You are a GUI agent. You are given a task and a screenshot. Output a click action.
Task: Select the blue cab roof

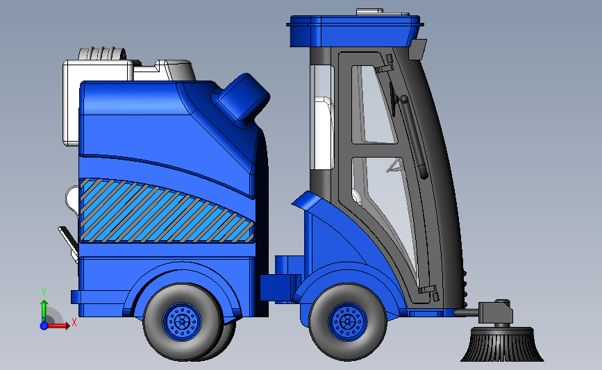coord(355,31)
